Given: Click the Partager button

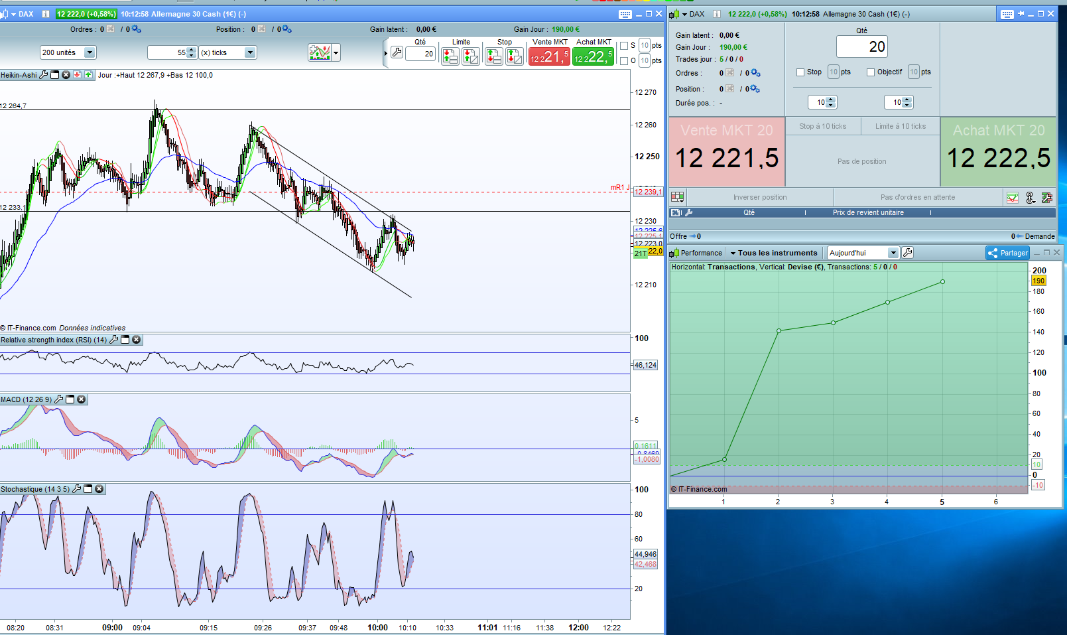Looking at the screenshot, I should [1007, 253].
